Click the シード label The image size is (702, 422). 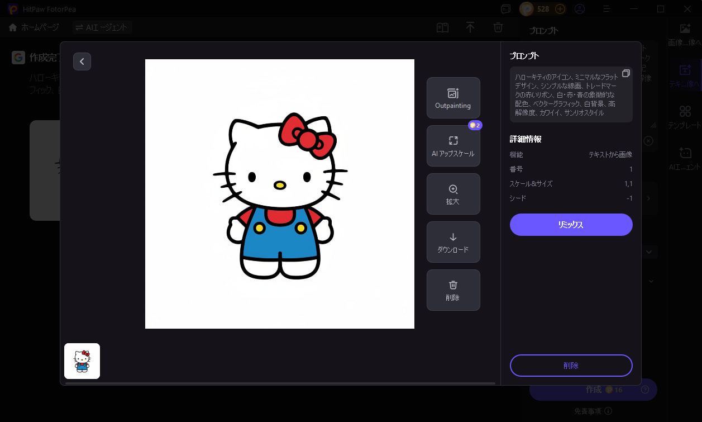518,198
